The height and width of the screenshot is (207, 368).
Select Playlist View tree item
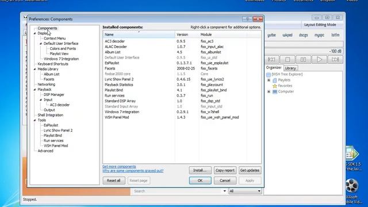[x=59, y=53]
